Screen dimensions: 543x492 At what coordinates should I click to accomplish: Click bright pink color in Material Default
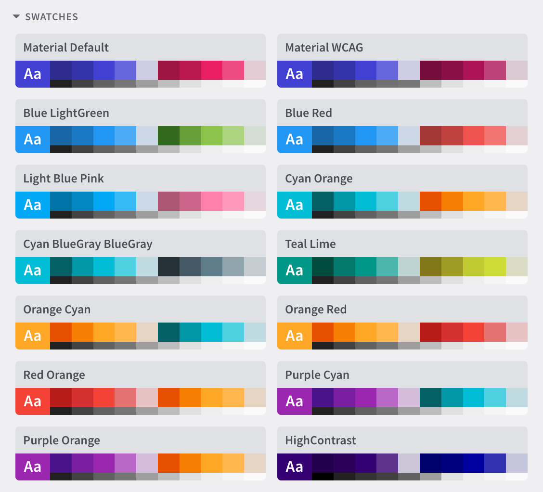click(212, 70)
